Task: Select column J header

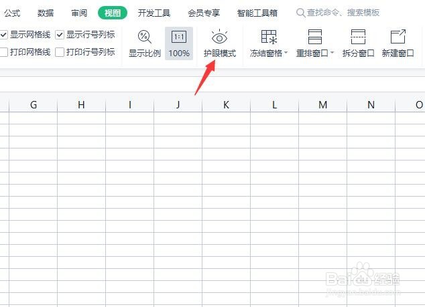Action: tap(178, 104)
